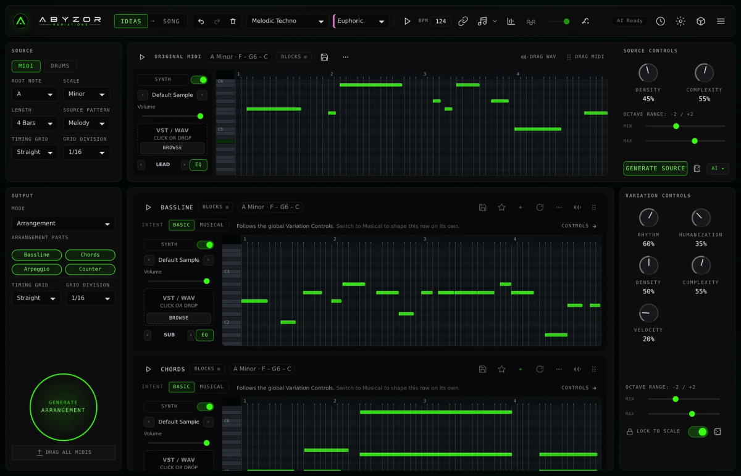Click the music notes icon
741x476 pixels.
pos(483,21)
